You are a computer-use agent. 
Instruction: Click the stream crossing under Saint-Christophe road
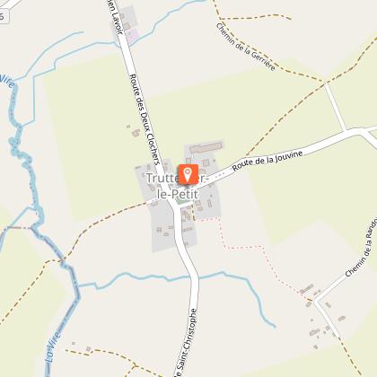(195, 278)
